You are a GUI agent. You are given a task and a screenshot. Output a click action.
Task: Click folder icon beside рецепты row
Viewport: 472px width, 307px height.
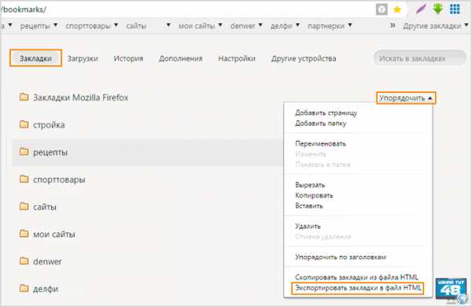[x=24, y=152]
